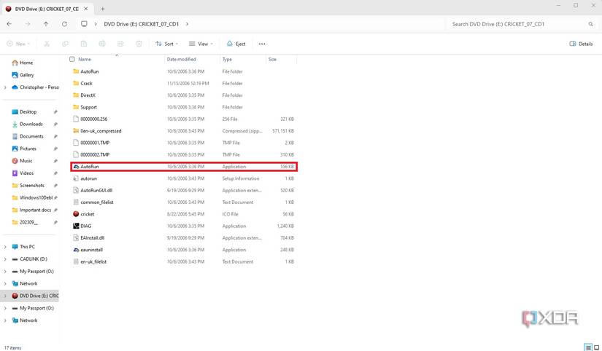Select the en-uk_filelist text document
The image size is (602, 351).
[184, 261]
